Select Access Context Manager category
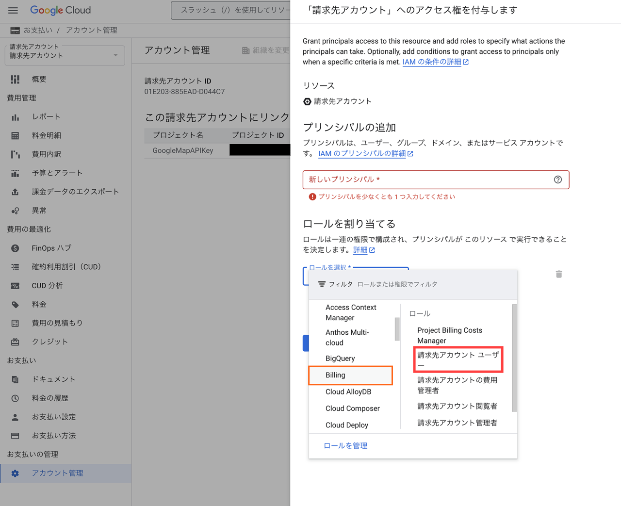 point(351,313)
